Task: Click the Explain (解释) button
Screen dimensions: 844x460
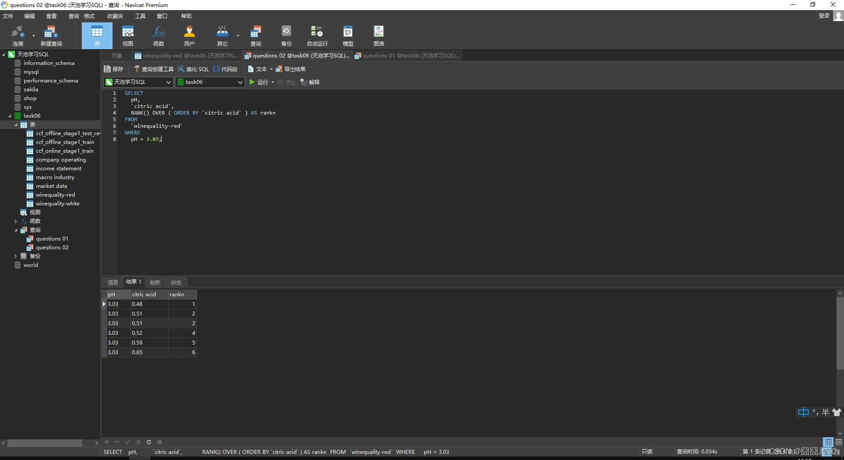Action: [x=310, y=82]
